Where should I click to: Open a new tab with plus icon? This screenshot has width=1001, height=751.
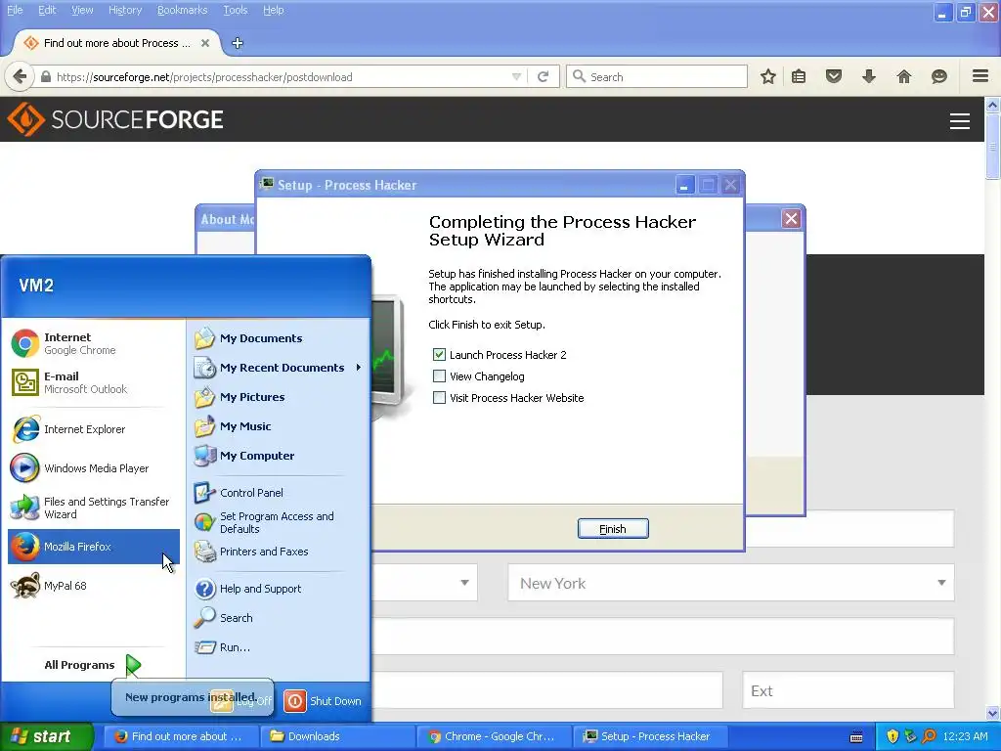click(238, 43)
